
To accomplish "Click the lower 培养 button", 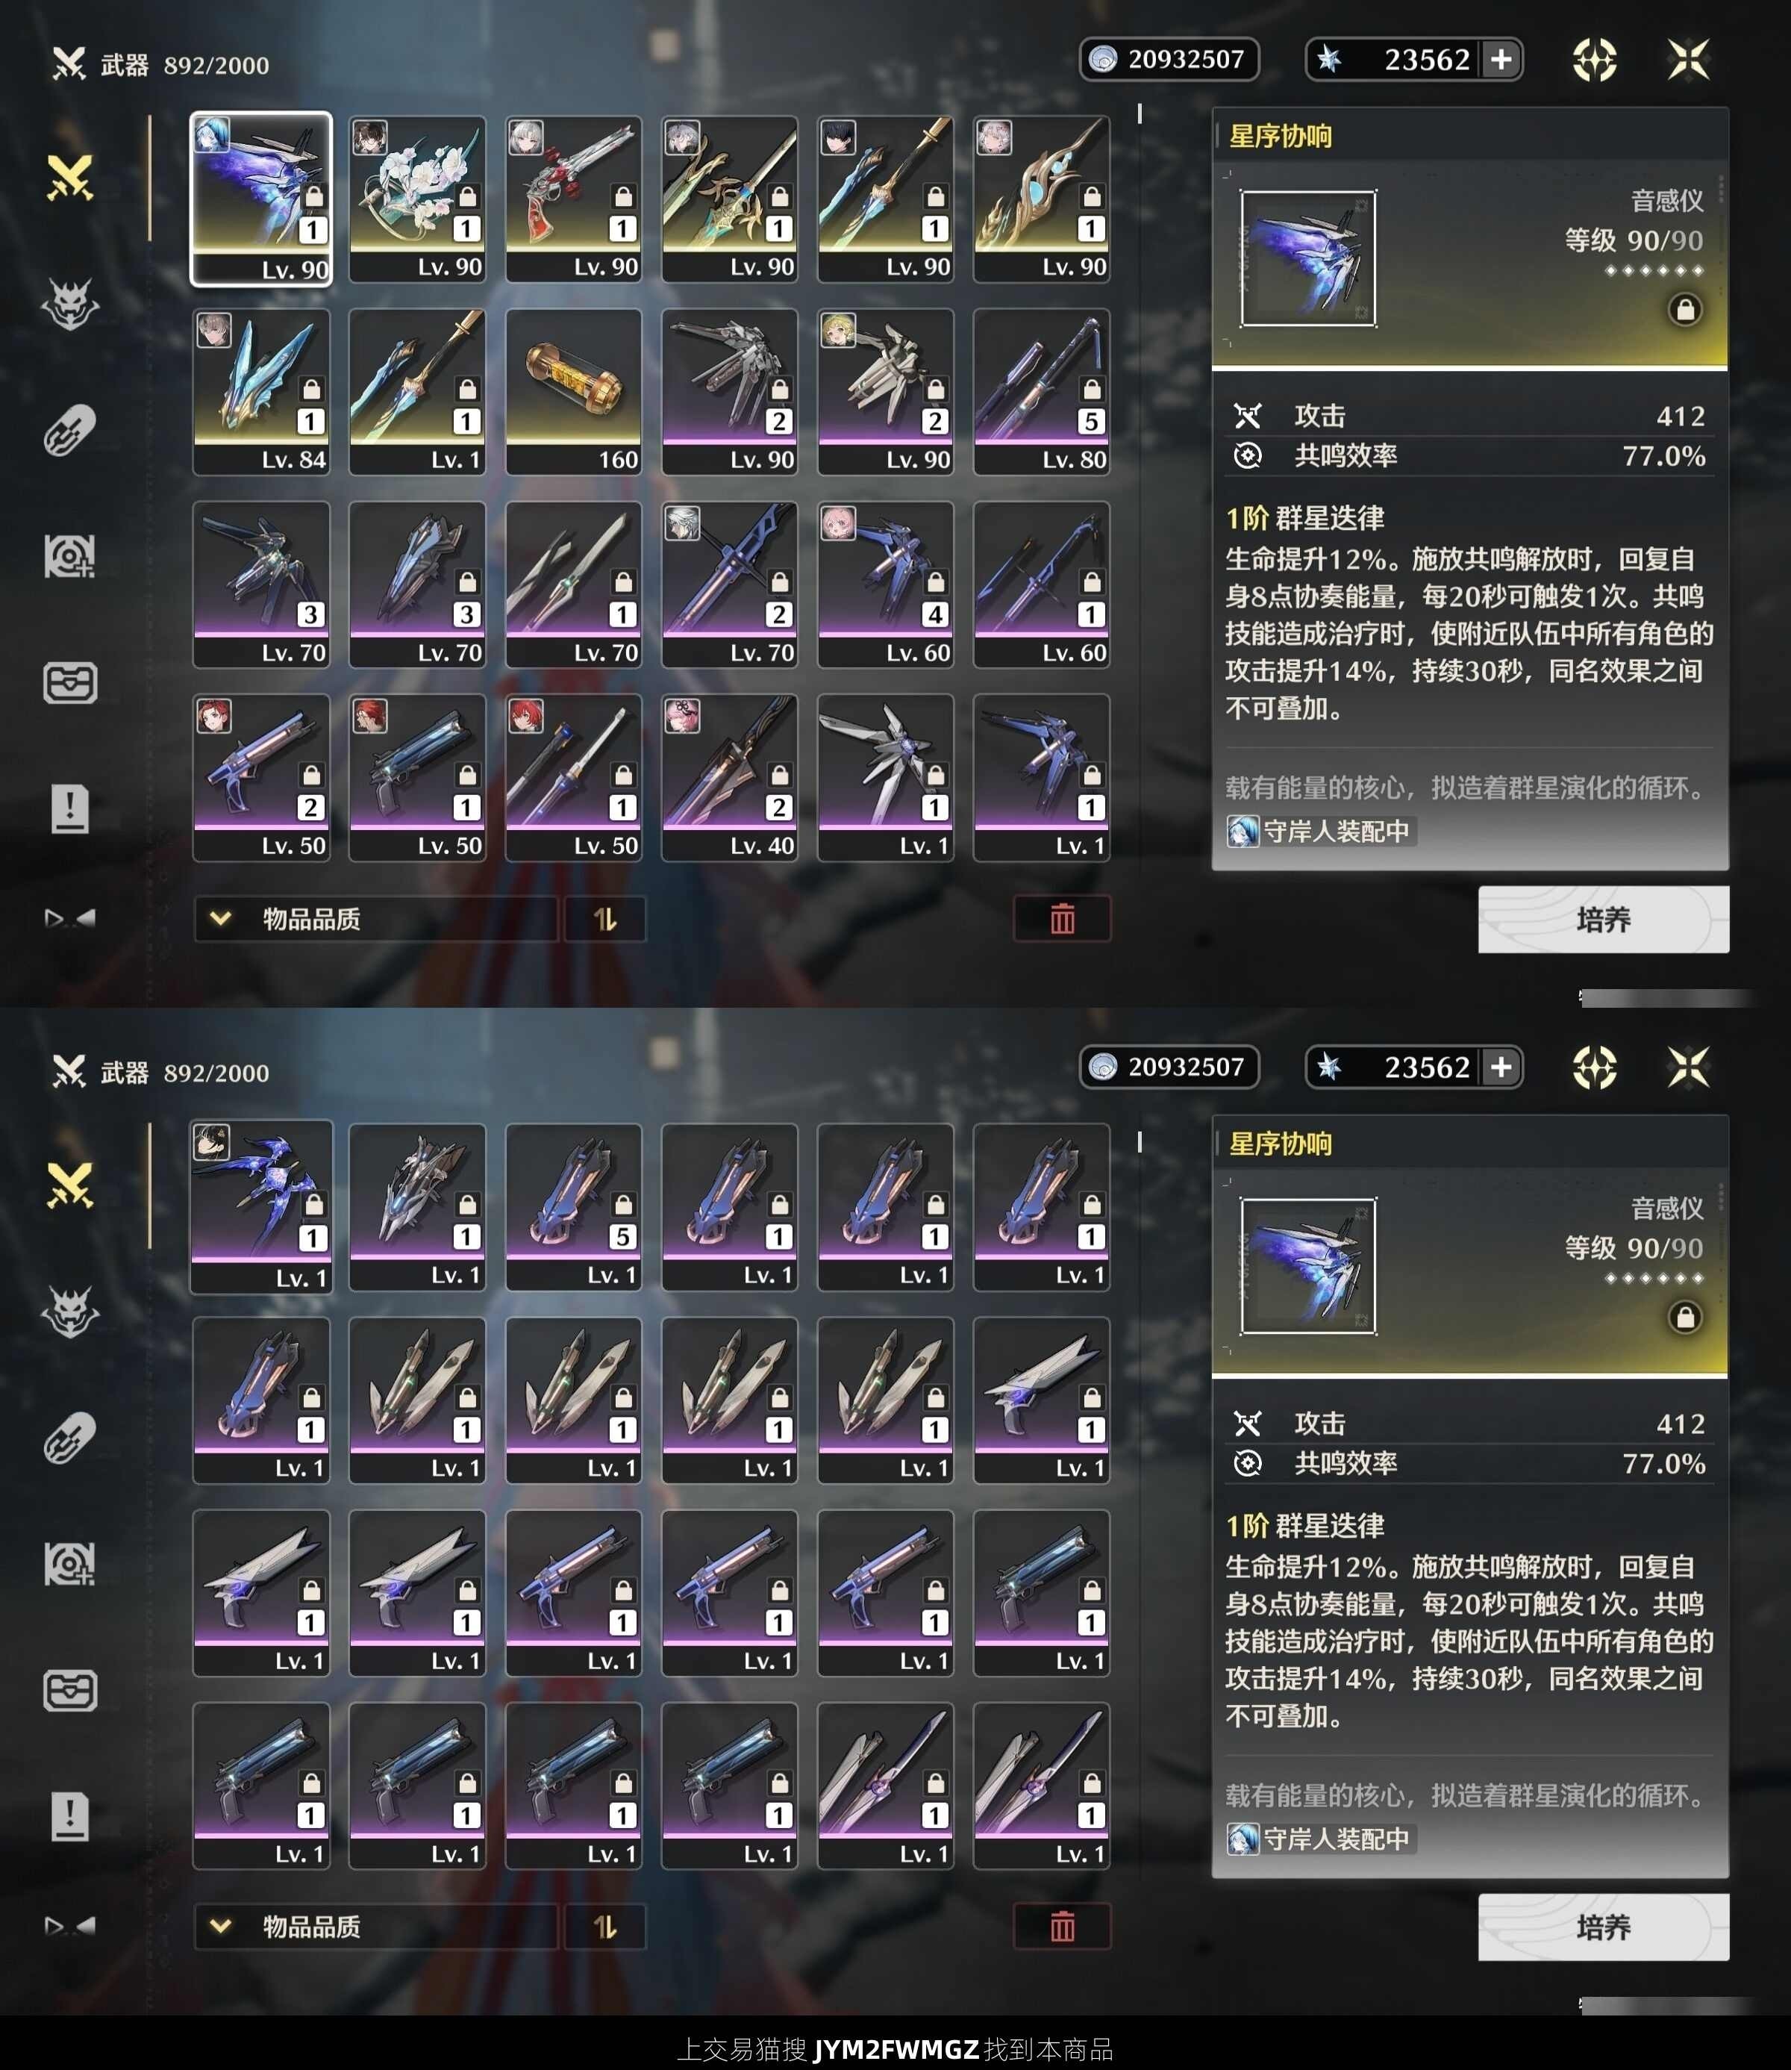I will (x=1603, y=1927).
